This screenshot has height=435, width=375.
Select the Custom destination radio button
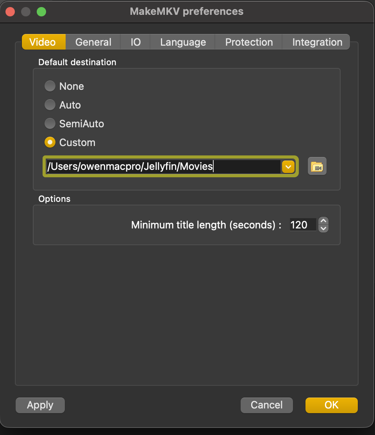coord(50,142)
